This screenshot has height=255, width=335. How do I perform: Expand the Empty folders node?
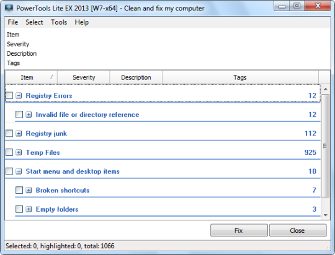tap(29, 209)
